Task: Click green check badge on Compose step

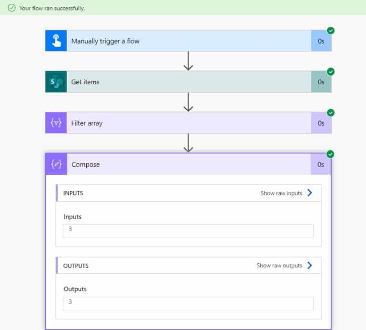Action: pos(330,154)
